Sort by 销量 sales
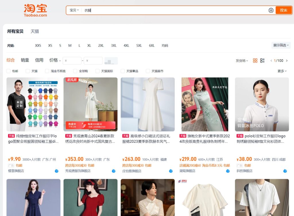The width and height of the screenshot is (294, 216). click(25, 60)
